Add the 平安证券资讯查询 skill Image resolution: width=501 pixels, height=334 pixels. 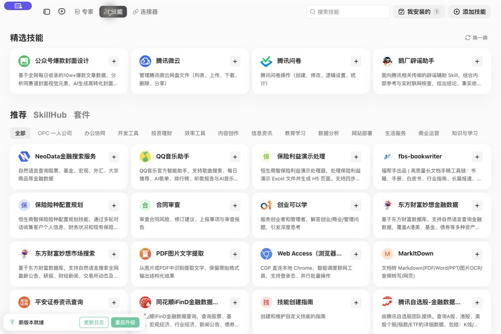pos(114,303)
